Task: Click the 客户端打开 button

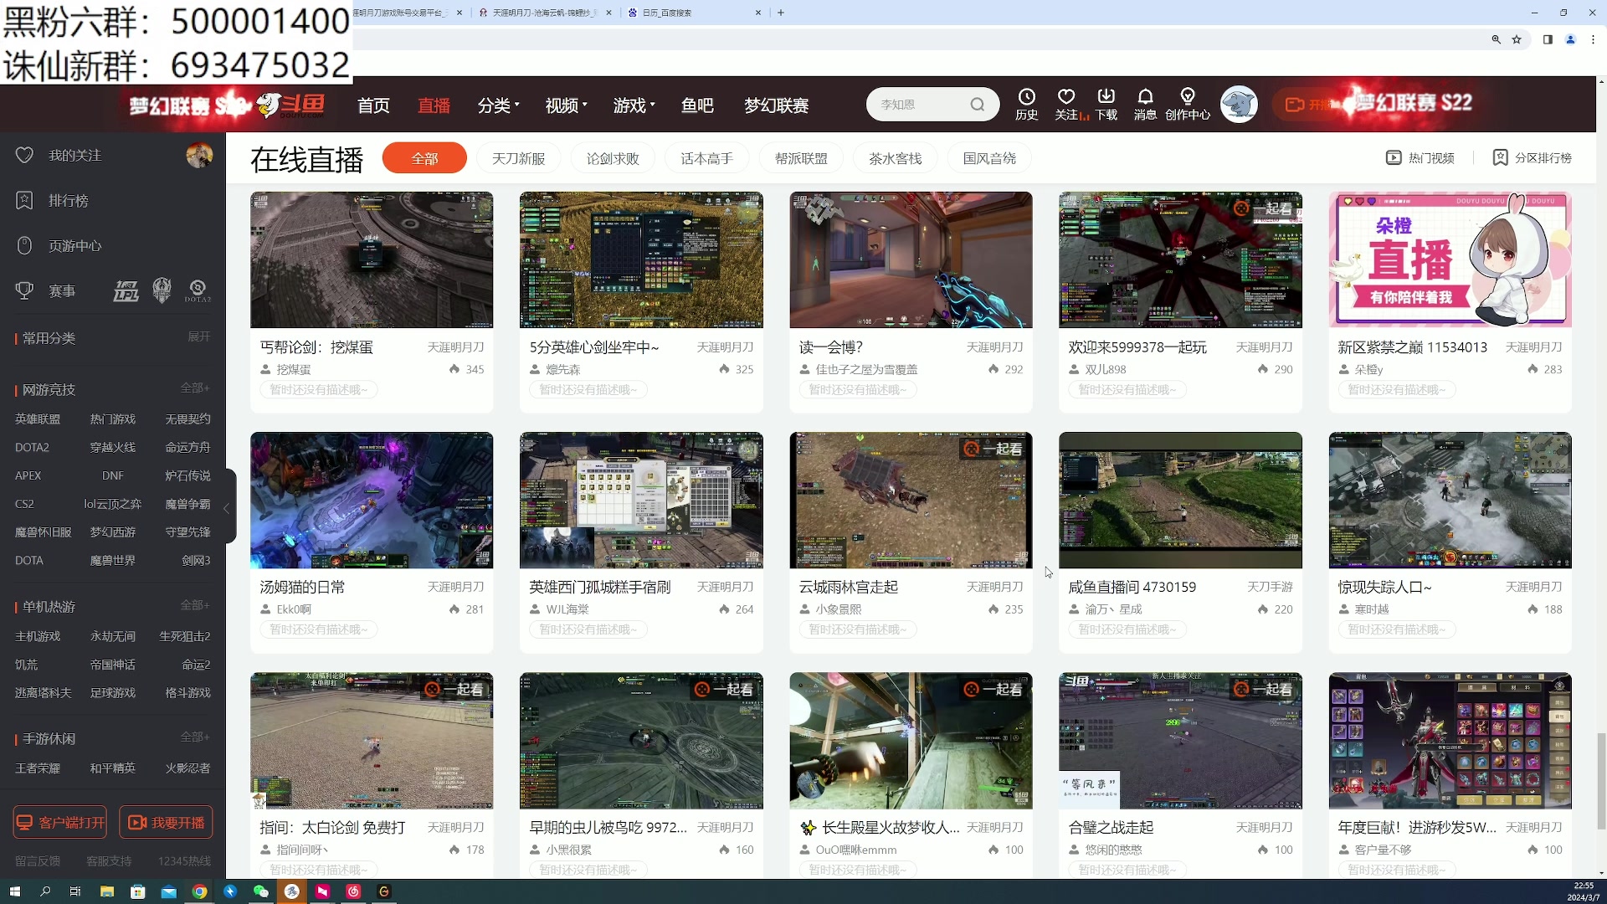Action: (60, 823)
